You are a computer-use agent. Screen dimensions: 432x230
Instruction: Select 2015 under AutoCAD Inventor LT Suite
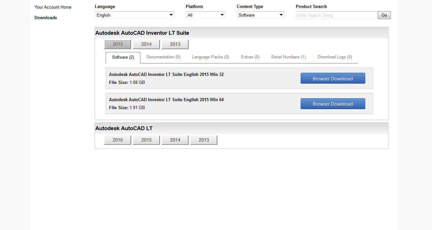pyautogui.click(x=118, y=44)
